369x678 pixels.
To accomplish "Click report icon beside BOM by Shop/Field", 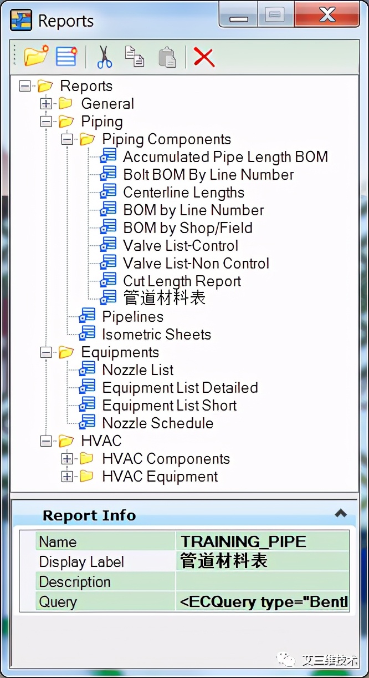I will (109, 227).
